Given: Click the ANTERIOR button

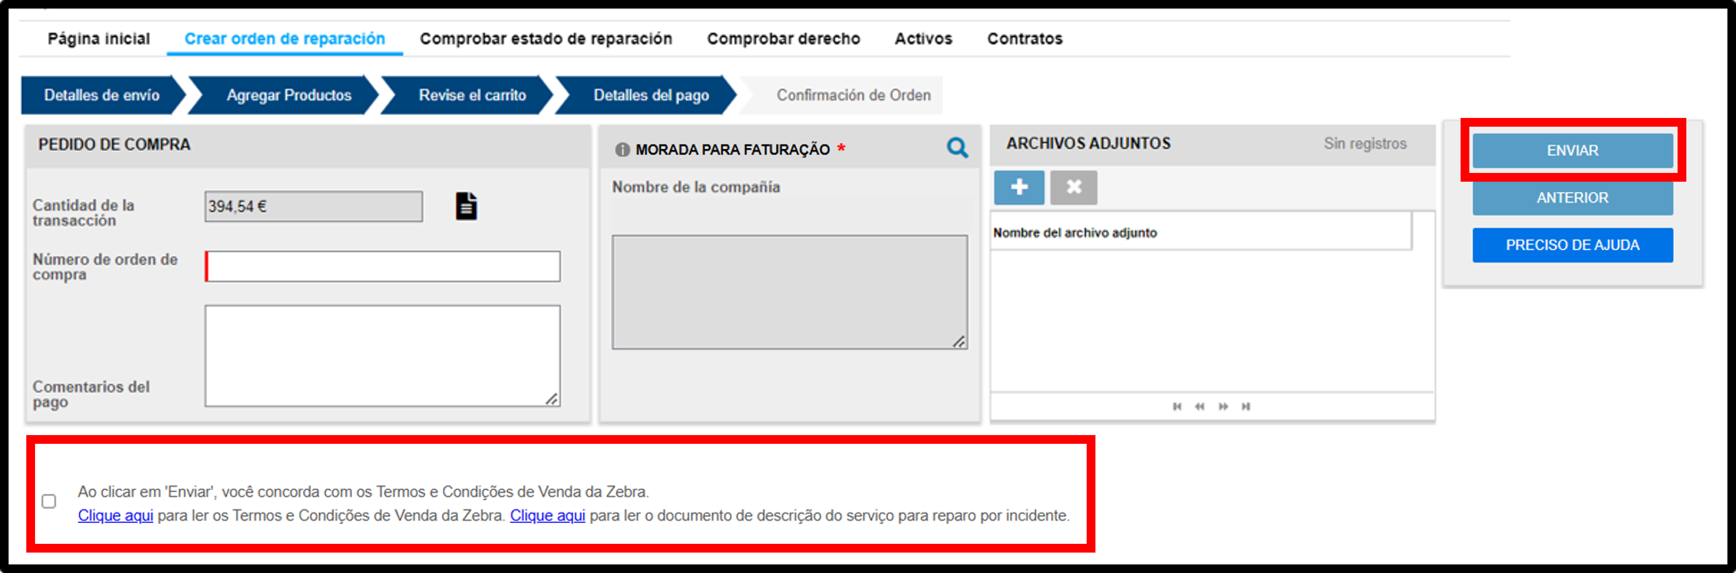Looking at the screenshot, I should coord(1572,198).
